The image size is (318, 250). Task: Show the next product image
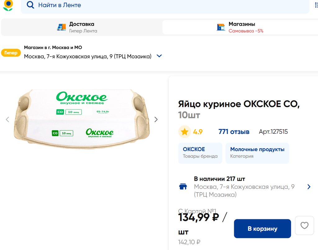(x=156, y=119)
